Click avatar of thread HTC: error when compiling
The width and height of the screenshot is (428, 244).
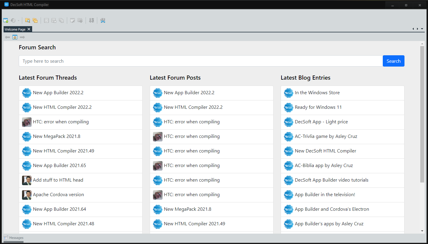[27, 122]
